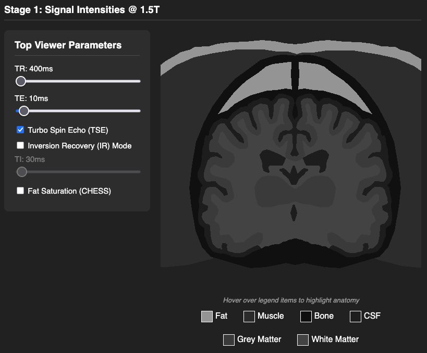Click the CSF legend color swatch
The height and width of the screenshot is (353, 427).
point(356,317)
